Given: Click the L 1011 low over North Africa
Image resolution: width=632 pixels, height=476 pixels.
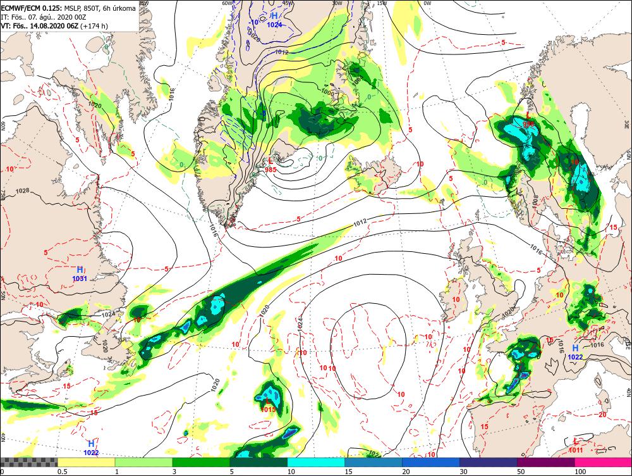Looking at the screenshot, I should tap(576, 446).
